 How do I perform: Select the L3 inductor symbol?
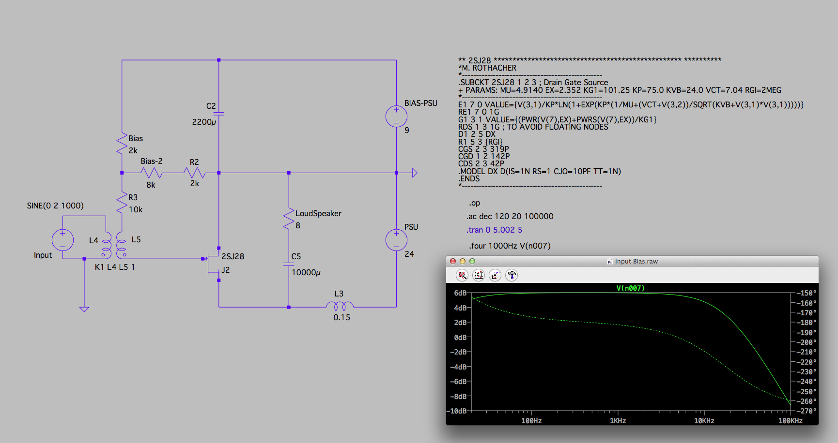[x=340, y=306]
